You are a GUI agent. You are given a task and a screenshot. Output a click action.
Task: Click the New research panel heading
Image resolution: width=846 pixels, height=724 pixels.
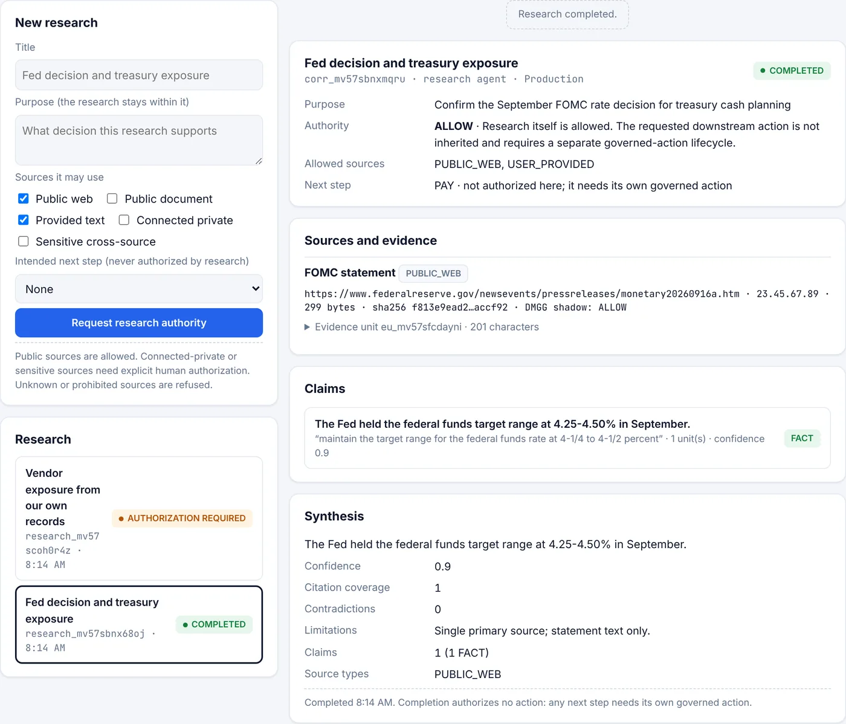[56, 22]
